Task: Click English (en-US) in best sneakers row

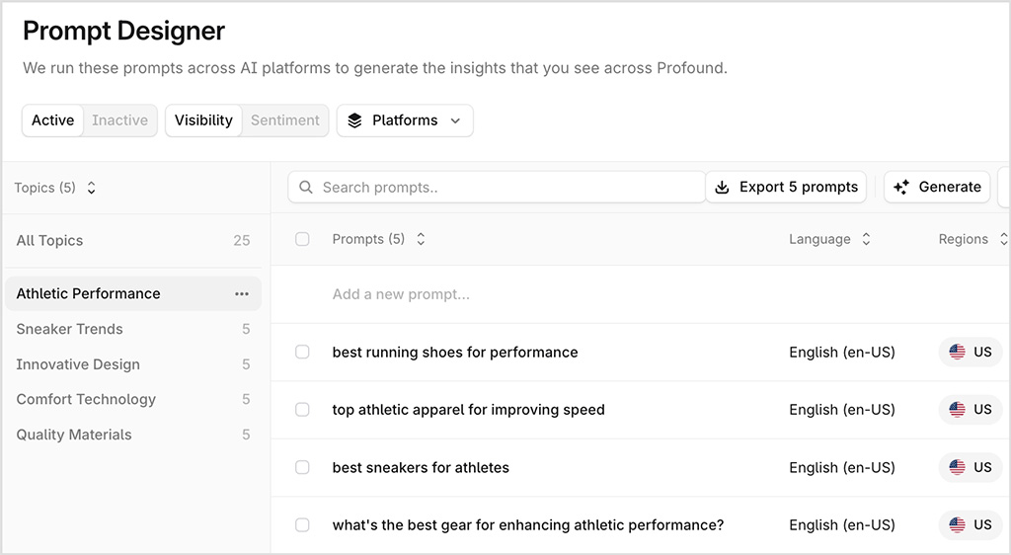Action: 842,467
